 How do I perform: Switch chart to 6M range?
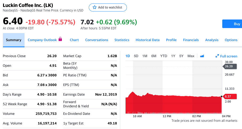click(x=154, y=56)
